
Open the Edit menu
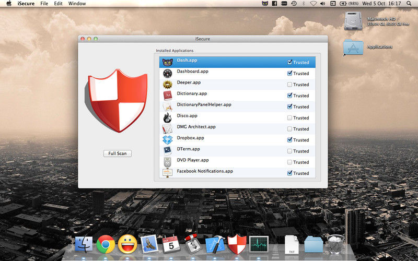59,4
